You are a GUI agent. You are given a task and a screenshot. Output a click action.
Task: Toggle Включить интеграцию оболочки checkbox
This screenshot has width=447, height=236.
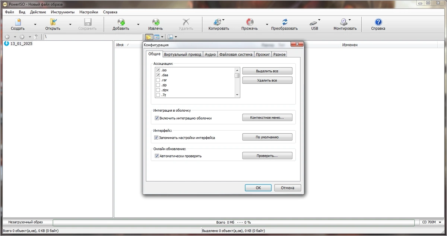[157, 118]
